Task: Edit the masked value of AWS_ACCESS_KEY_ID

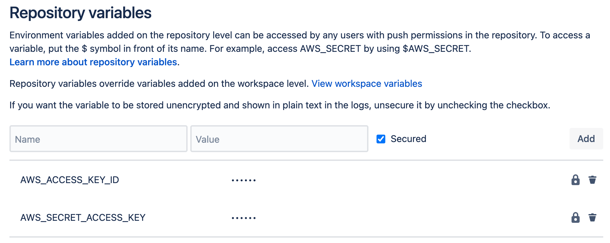Action: point(244,180)
